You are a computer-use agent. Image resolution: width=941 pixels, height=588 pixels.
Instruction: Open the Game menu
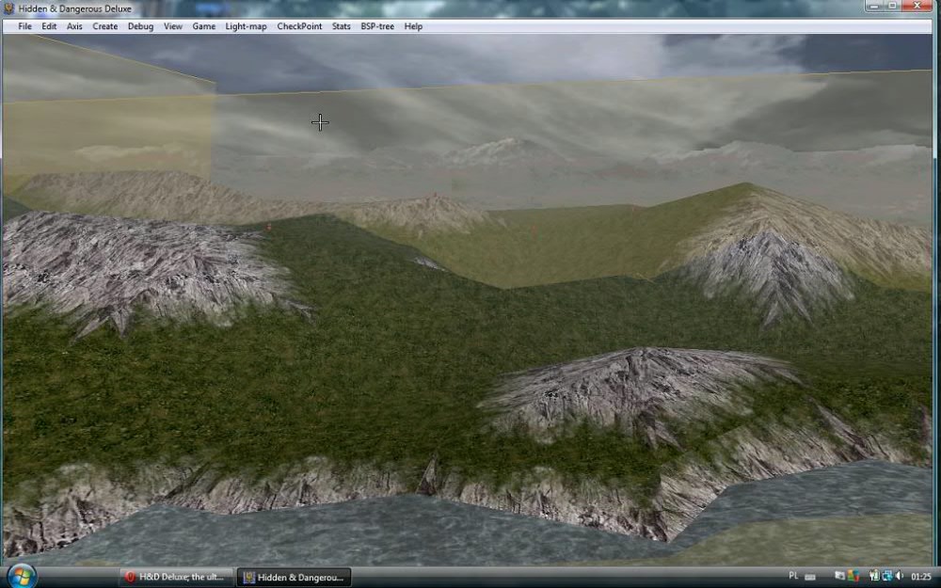point(203,26)
